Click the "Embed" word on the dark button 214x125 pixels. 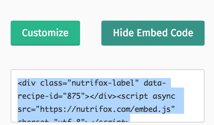(x=152, y=33)
